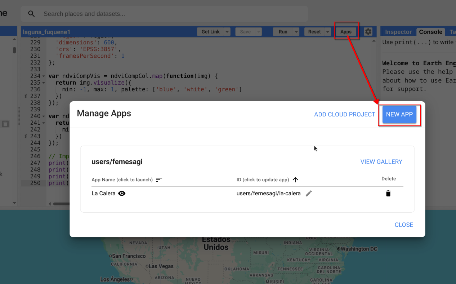Click the info marker on line 237
Screen dimensions: 456x284
[26, 96]
